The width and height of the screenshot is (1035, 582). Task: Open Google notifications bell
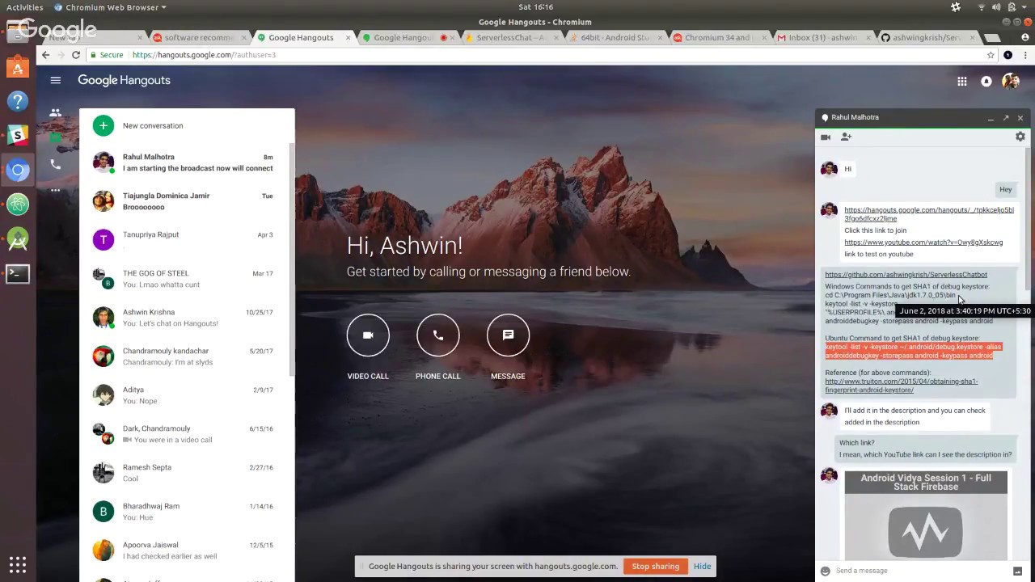986,81
